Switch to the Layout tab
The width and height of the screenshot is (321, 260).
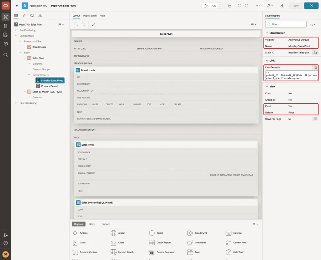76,16
